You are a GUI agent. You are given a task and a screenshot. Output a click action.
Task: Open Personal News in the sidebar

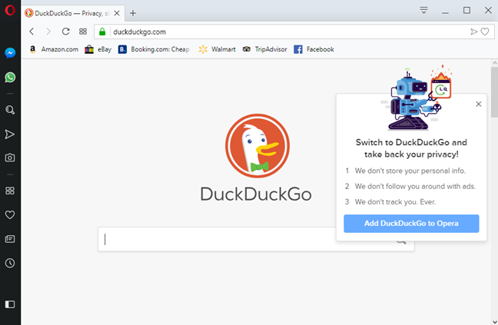10,239
